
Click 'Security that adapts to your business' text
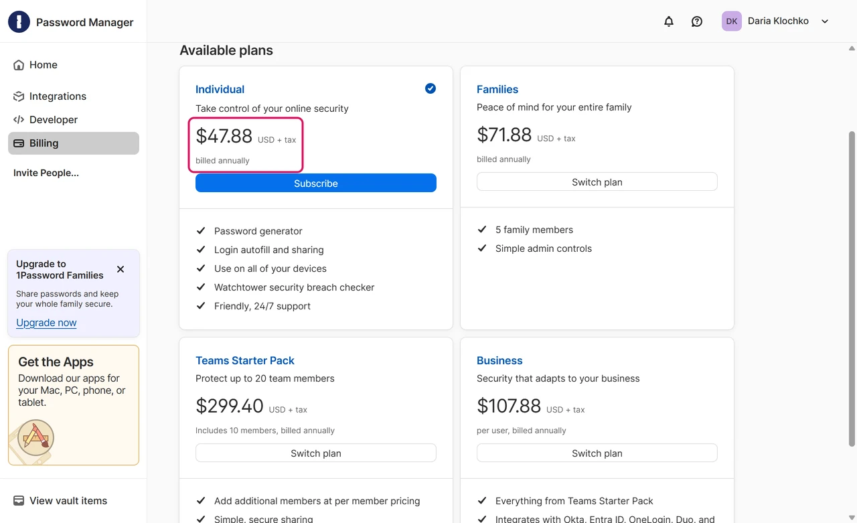[558, 378]
